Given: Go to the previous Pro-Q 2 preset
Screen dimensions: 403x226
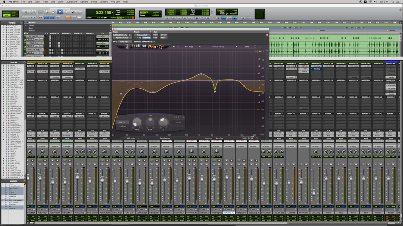Looking at the screenshot, I should (x=200, y=47).
